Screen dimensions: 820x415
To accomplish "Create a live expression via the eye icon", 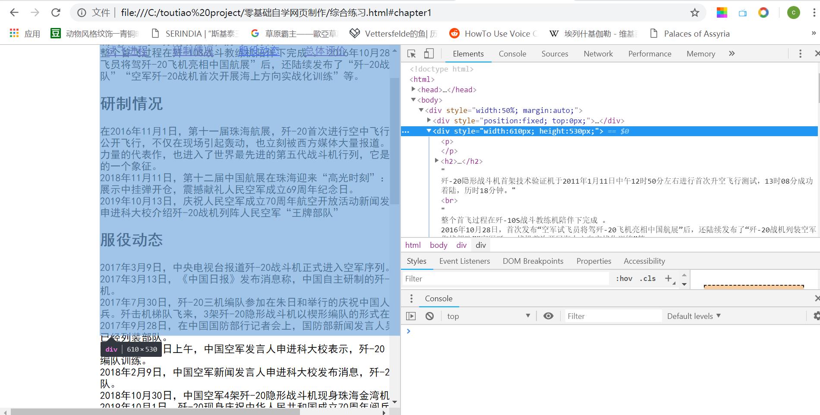I will point(548,316).
